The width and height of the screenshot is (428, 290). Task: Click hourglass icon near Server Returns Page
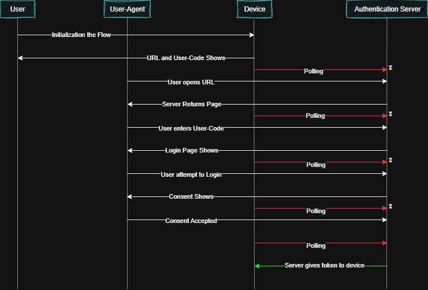point(390,114)
